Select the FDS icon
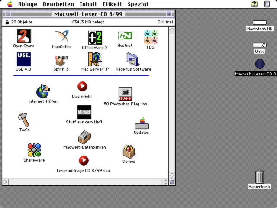Image resolution: width=277 pixels, height=208 pixels. (151, 37)
